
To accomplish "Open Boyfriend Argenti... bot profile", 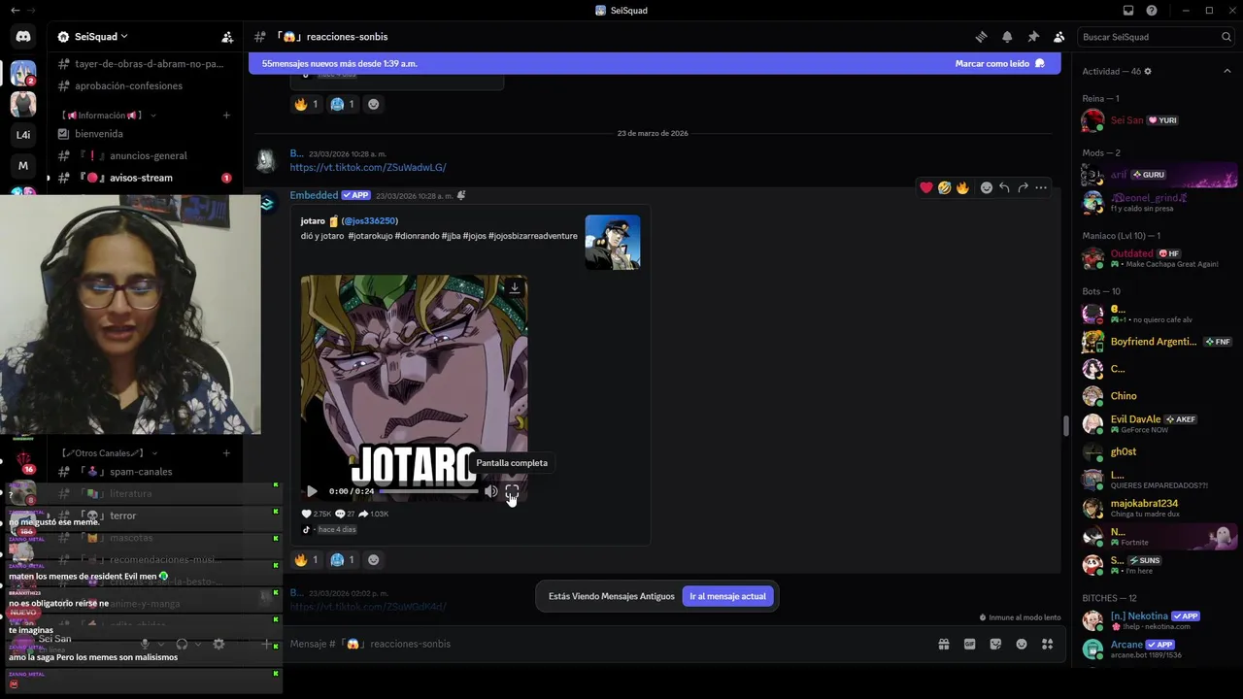I will [x=1157, y=342].
